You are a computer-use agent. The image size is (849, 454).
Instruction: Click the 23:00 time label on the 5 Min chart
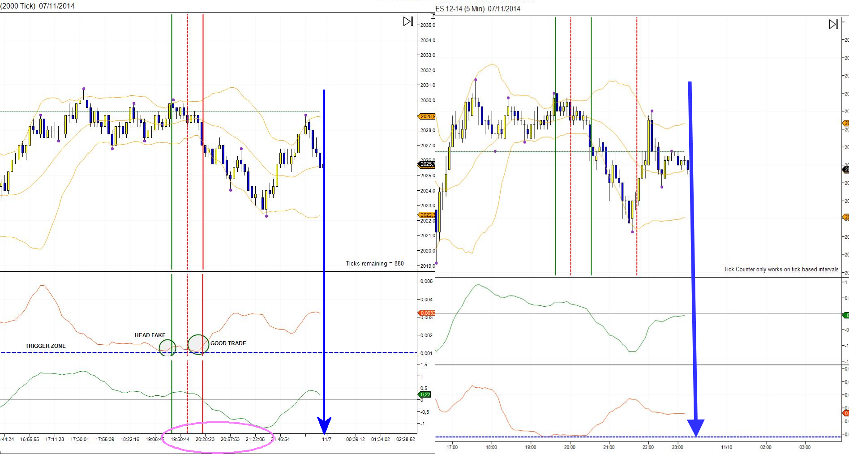[678, 447]
